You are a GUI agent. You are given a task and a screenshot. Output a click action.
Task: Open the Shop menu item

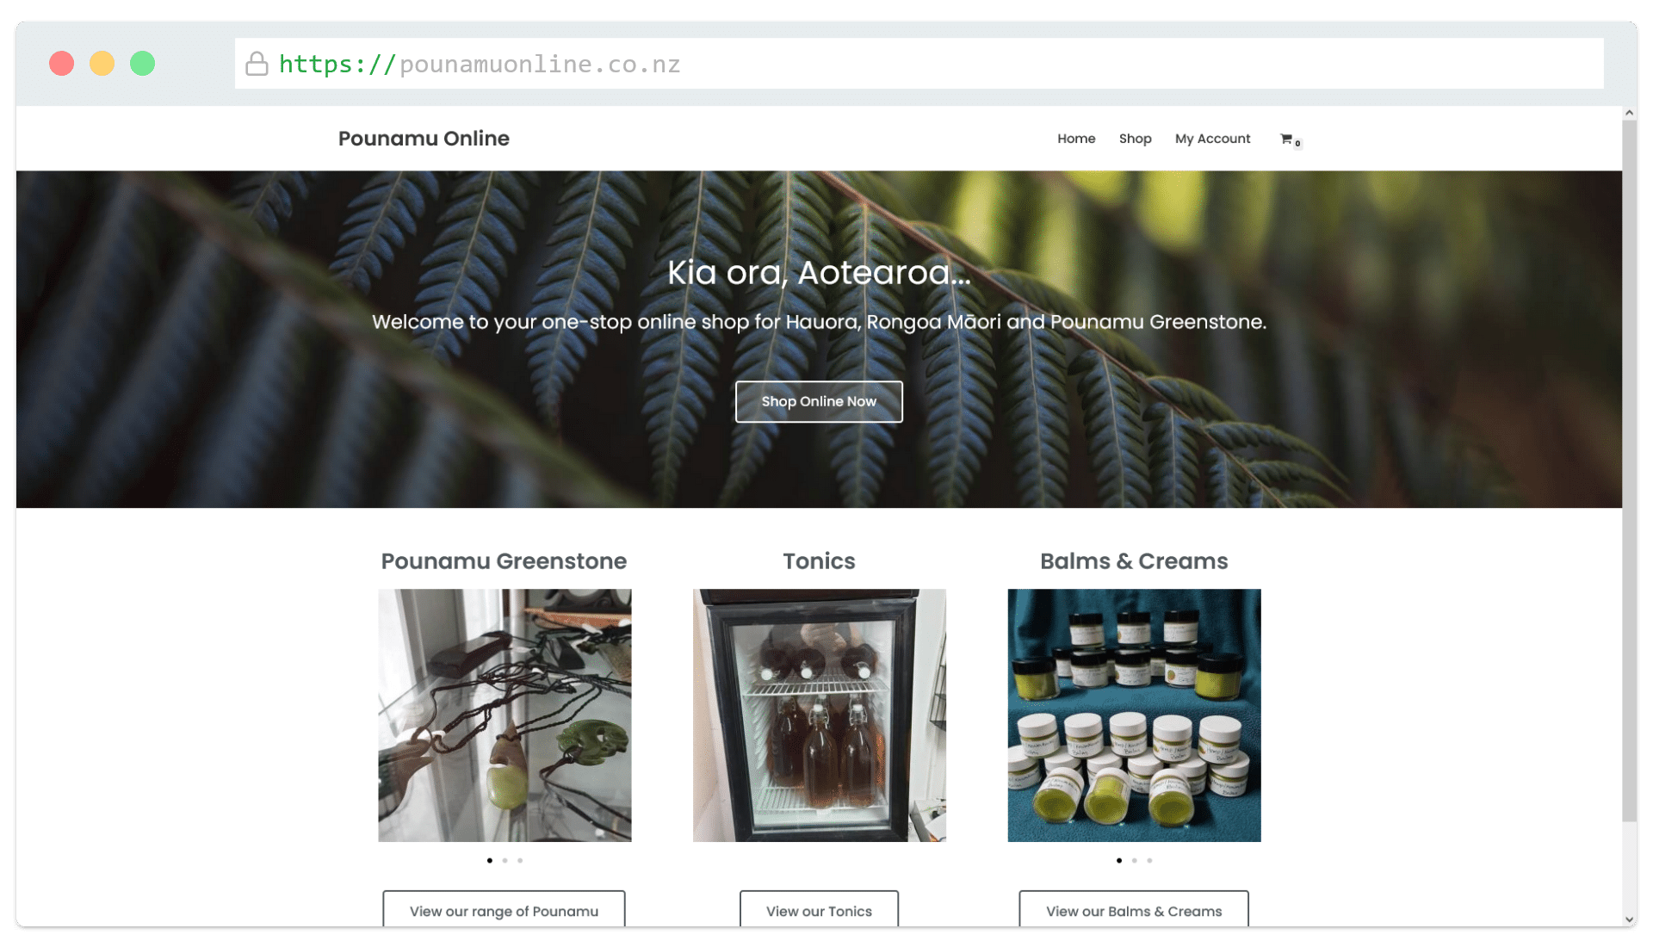coord(1135,139)
